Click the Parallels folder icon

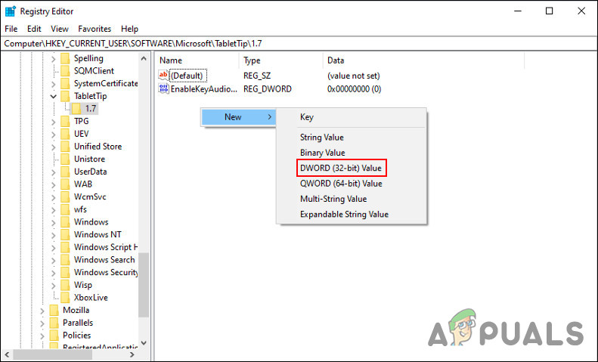(54, 323)
